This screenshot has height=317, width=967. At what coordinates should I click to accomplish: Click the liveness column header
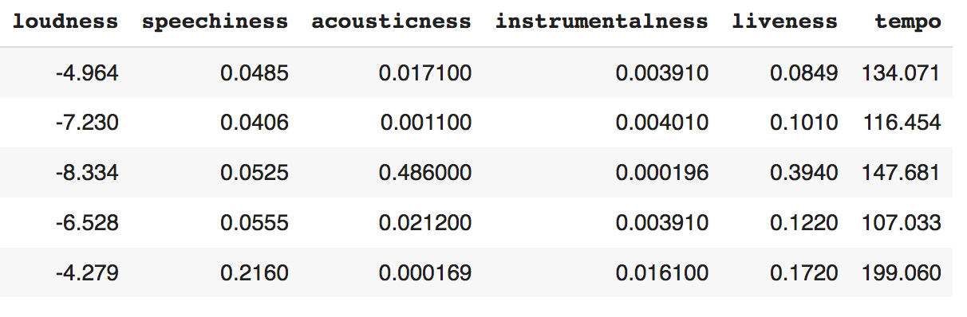click(x=785, y=22)
